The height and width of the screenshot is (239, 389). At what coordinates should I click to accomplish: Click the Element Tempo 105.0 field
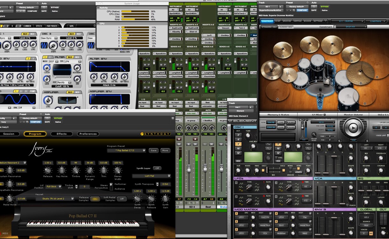[366, 218]
